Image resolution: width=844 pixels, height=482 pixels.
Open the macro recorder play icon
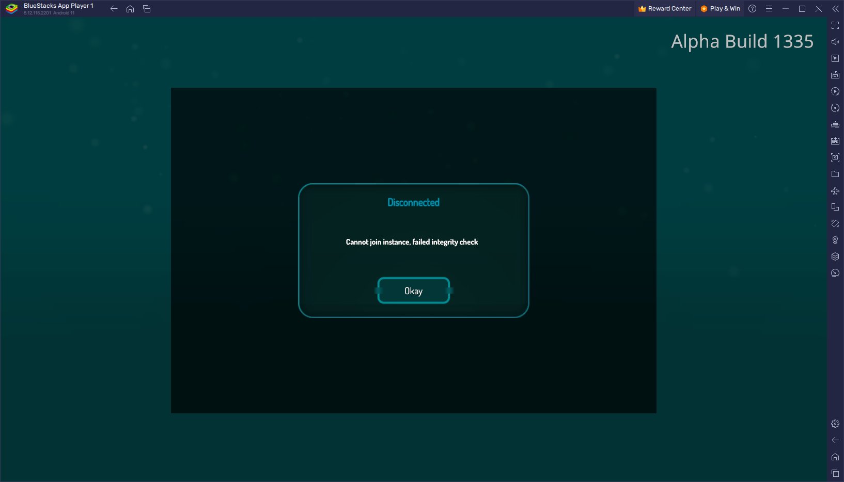835,91
